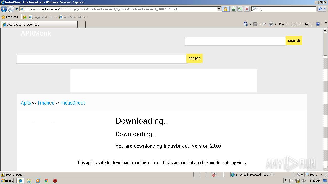Click the network tray icon
This screenshot has height=184, width=328.
[x=298, y=181]
